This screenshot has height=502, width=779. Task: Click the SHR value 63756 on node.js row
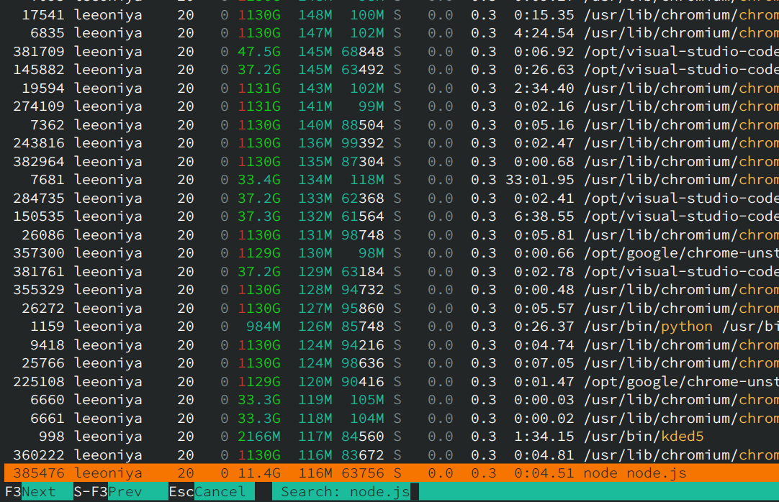click(x=366, y=473)
